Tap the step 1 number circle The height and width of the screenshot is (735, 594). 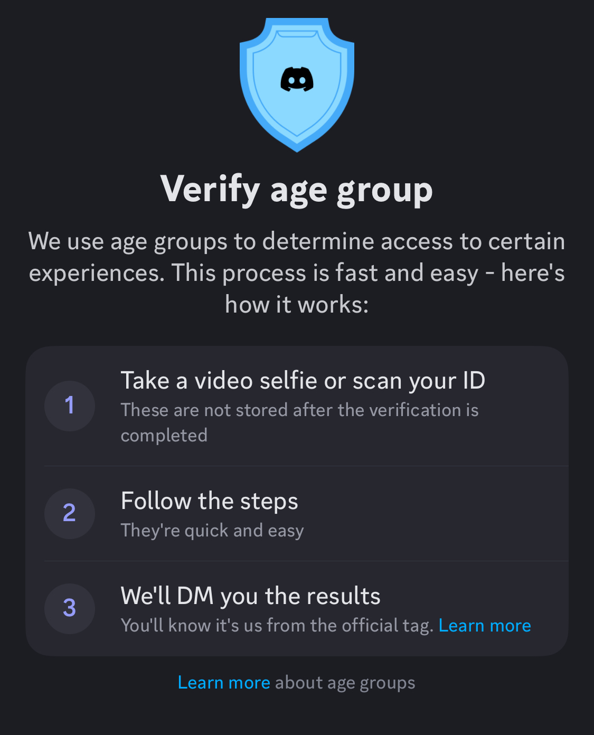coord(70,406)
